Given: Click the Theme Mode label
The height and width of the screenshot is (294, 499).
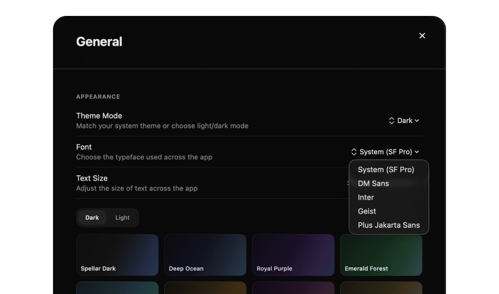Looking at the screenshot, I should tap(99, 116).
